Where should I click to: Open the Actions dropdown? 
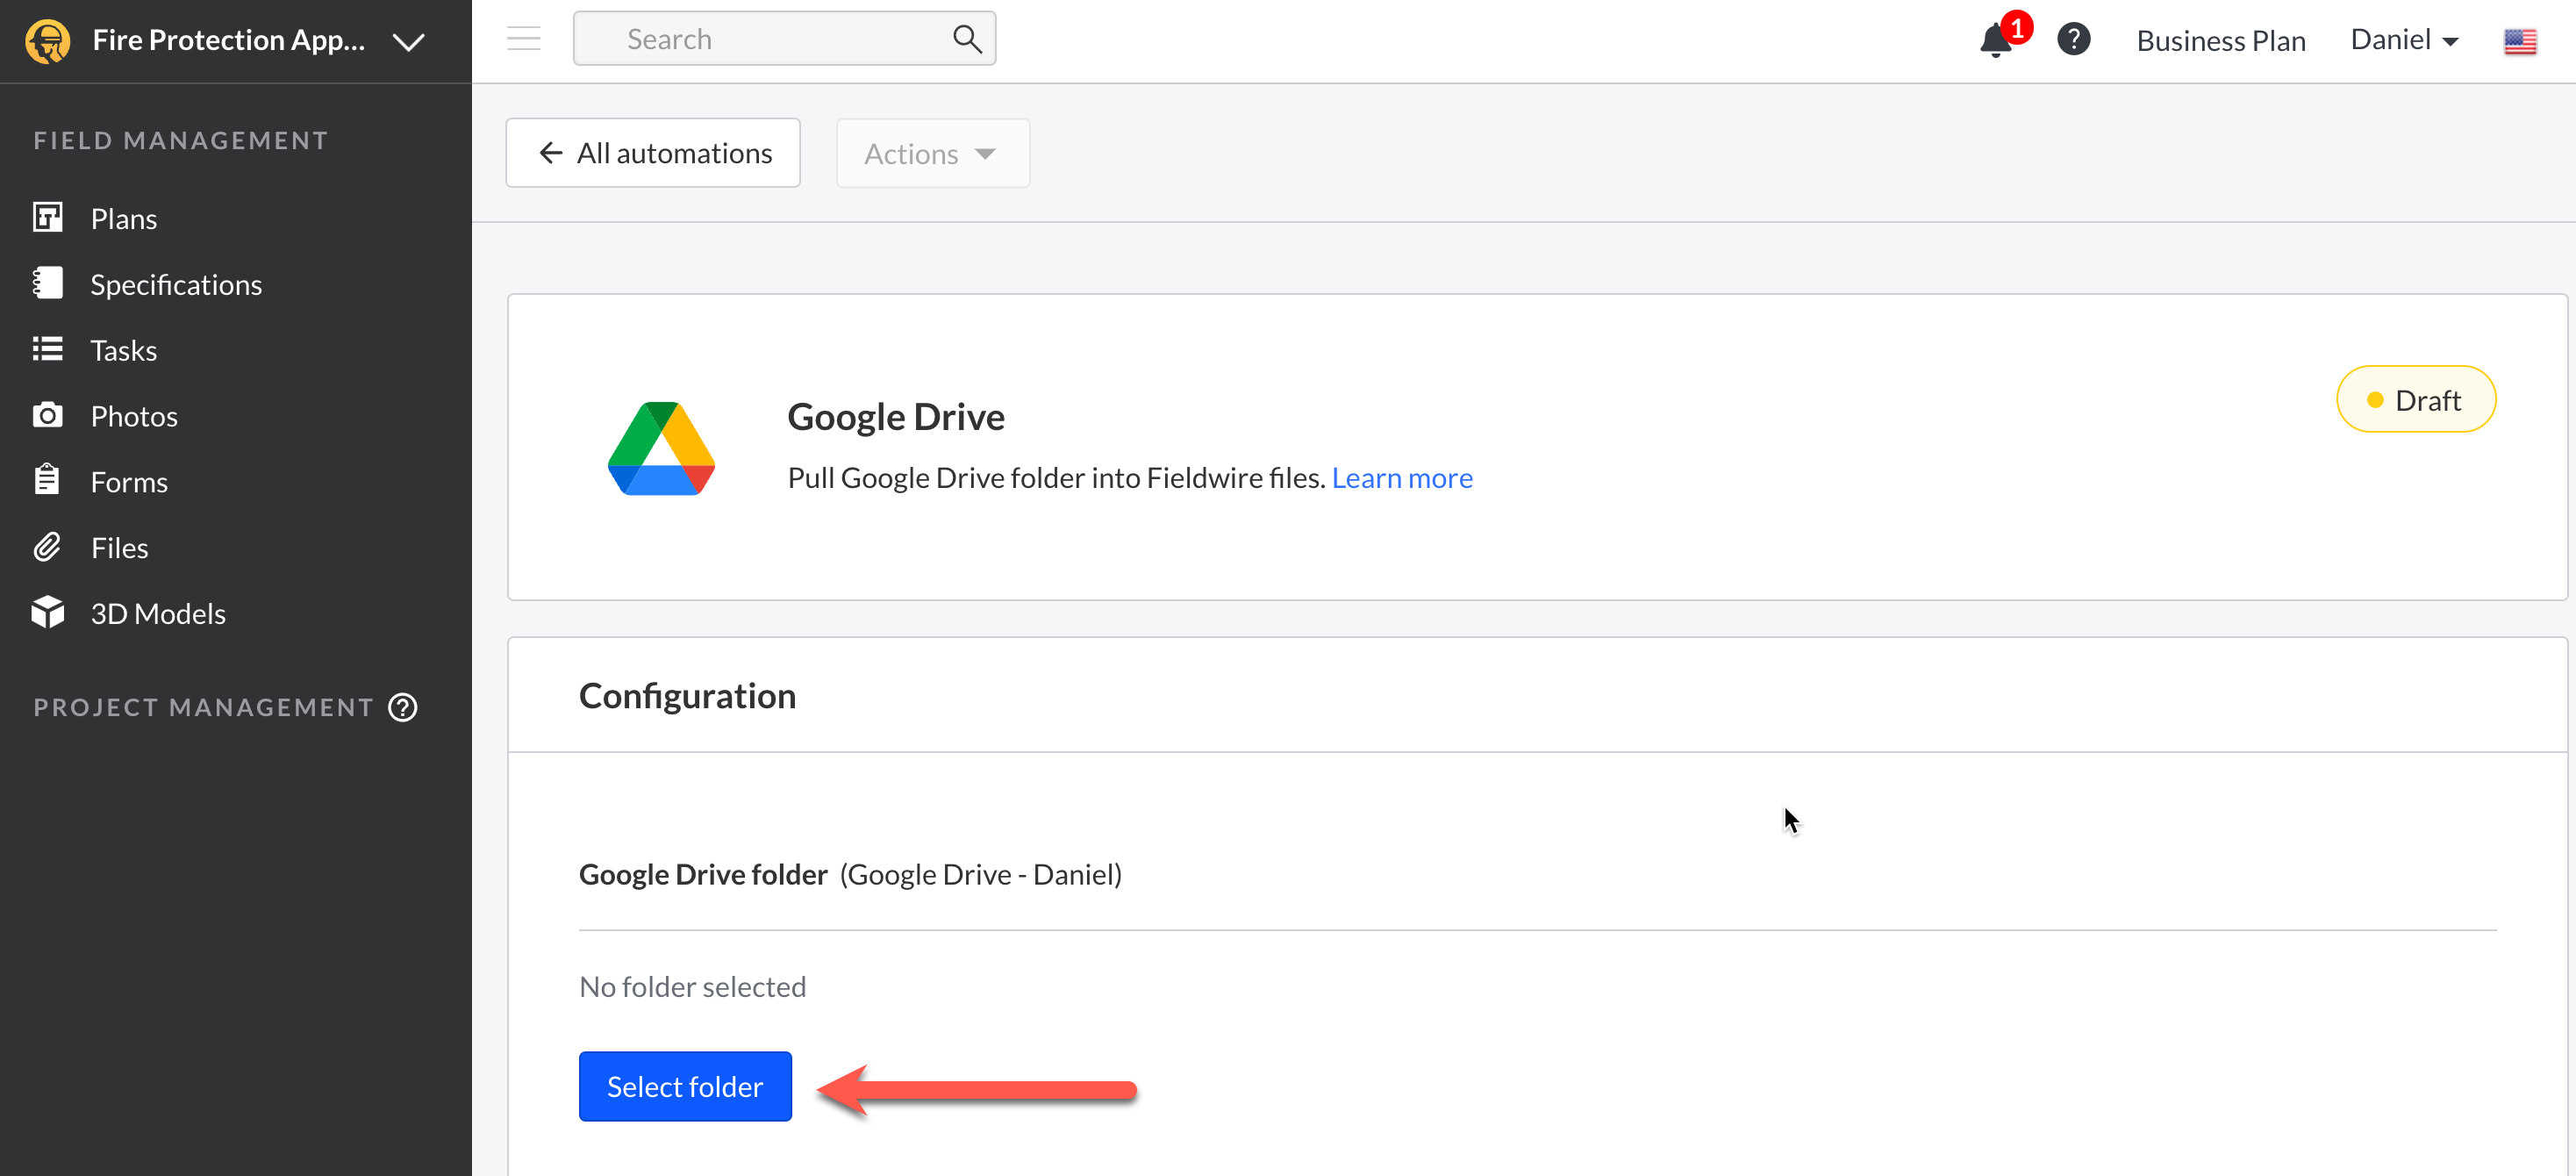pos(932,153)
